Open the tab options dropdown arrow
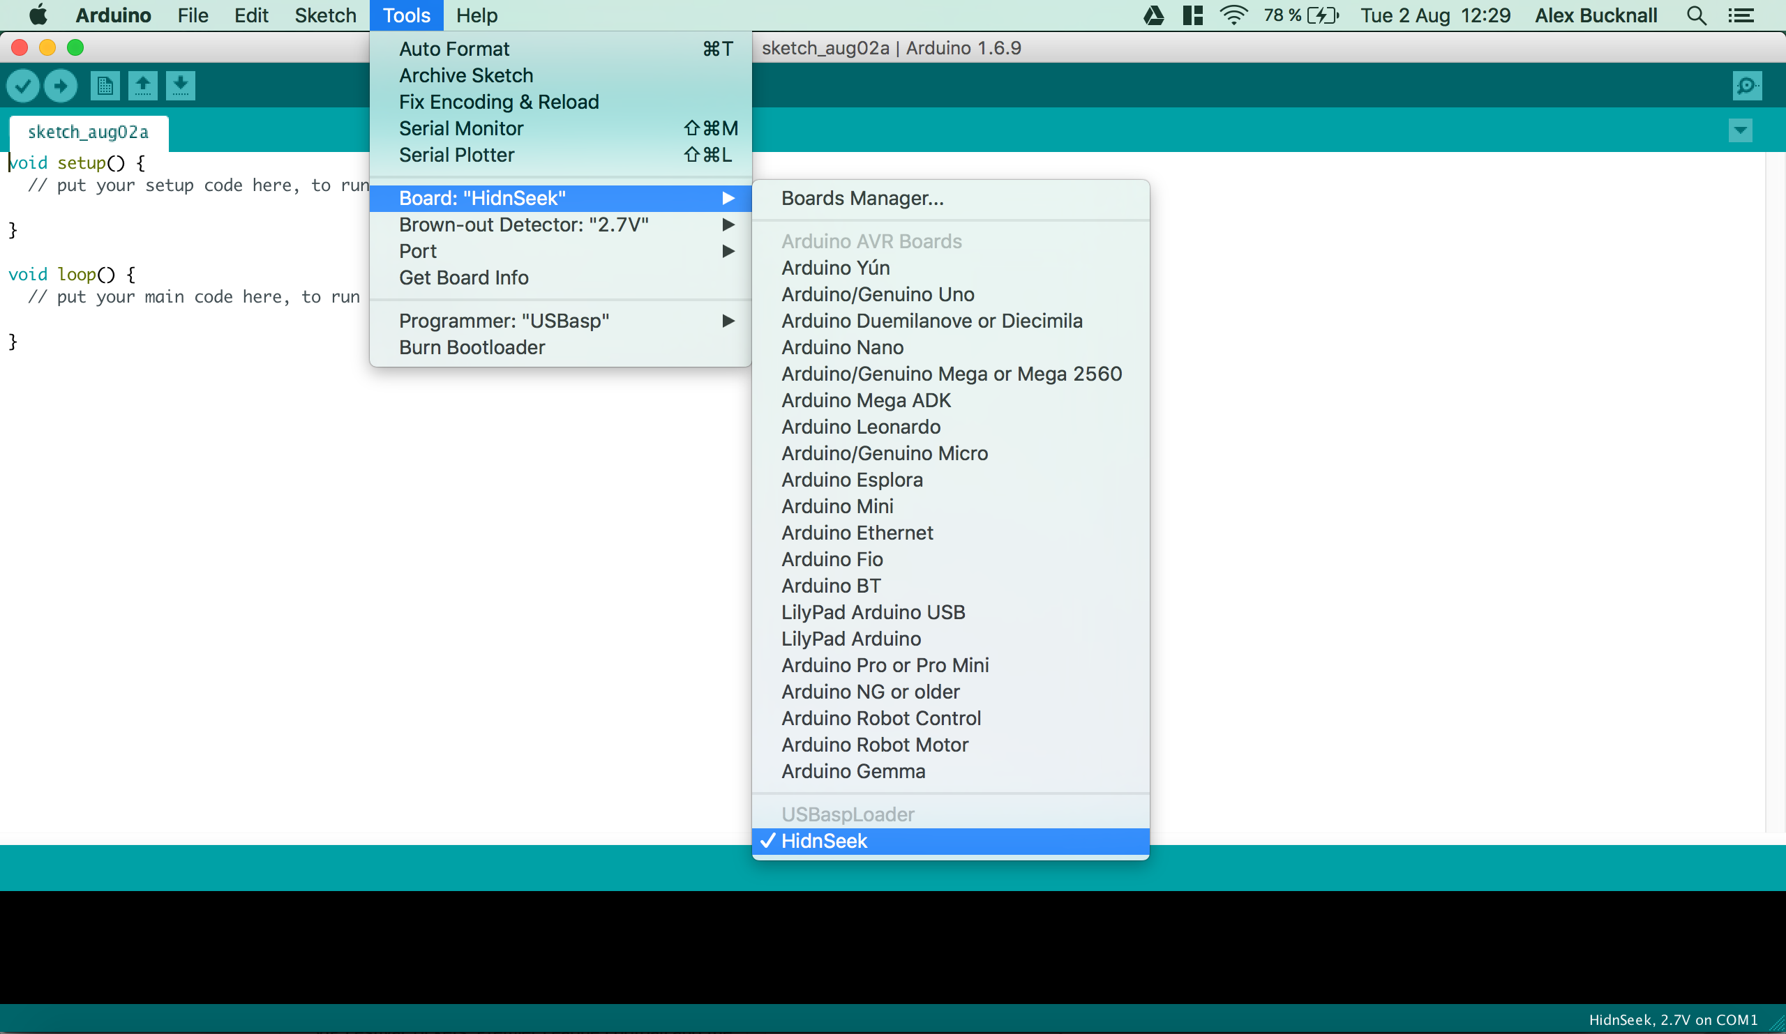 (x=1740, y=130)
